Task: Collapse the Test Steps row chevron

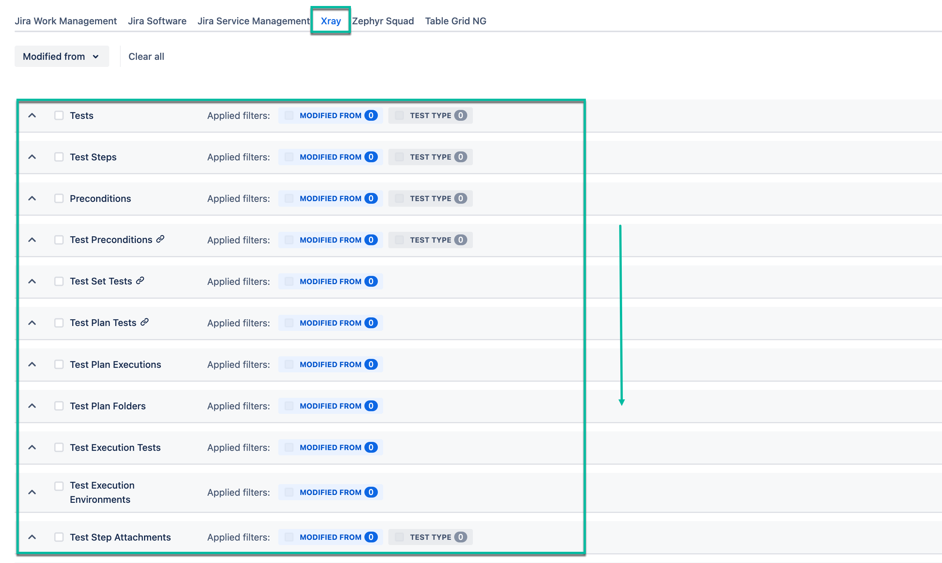Action: [32, 157]
